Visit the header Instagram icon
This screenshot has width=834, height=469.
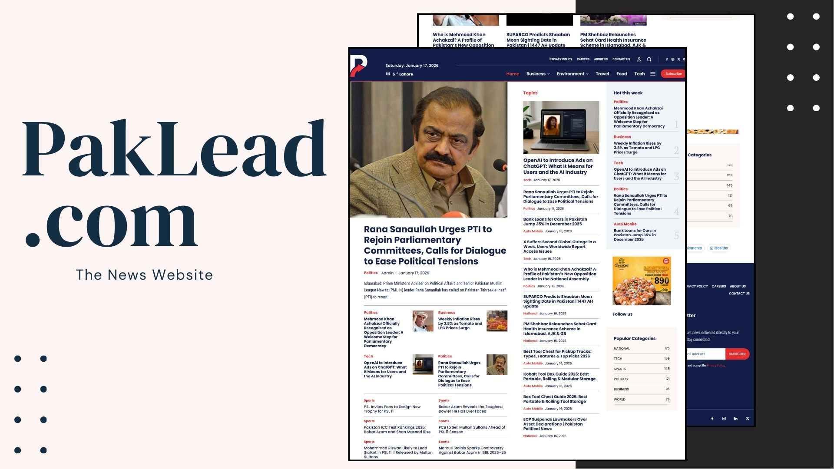pyautogui.click(x=673, y=59)
